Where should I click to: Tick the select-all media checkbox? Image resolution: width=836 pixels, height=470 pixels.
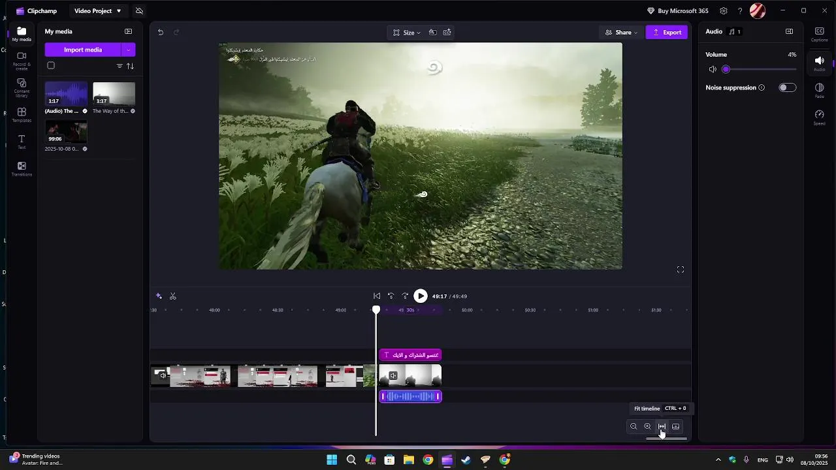click(51, 65)
